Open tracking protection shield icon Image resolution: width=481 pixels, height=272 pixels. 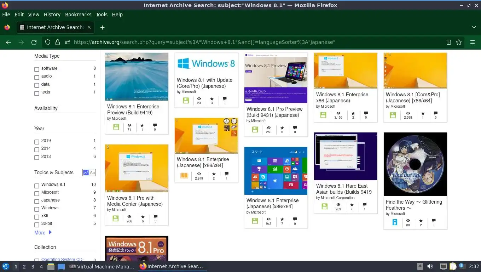click(x=48, y=42)
